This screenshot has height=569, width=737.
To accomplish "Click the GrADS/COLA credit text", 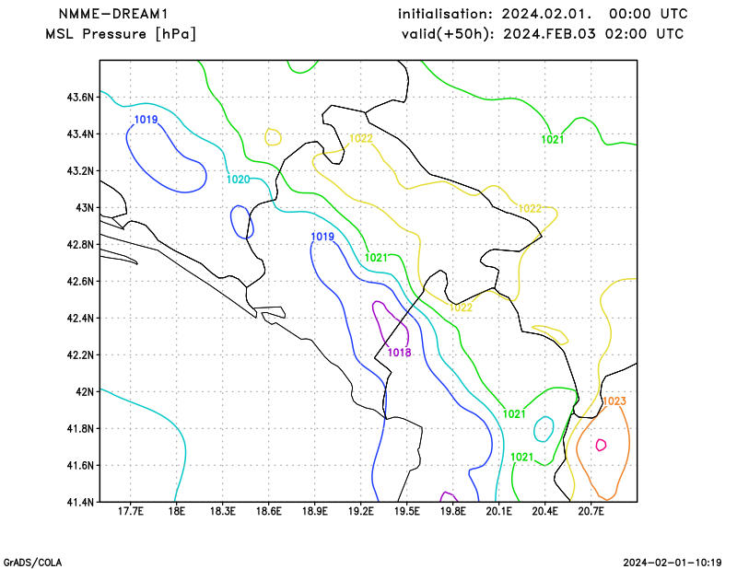I will click(x=32, y=563).
